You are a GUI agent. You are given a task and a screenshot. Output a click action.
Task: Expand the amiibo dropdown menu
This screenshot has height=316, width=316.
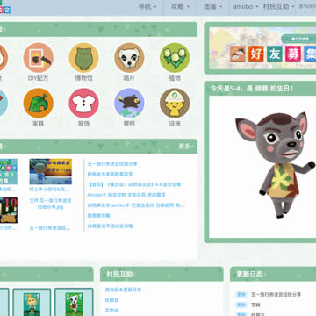pyautogui.click(x=246, y=6)
